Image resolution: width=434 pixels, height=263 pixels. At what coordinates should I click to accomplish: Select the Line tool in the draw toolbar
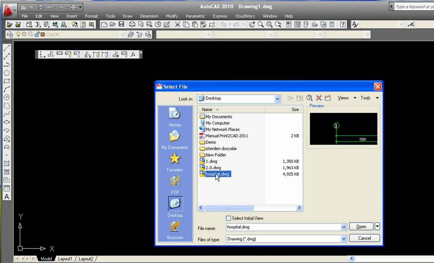coord(7,48)
